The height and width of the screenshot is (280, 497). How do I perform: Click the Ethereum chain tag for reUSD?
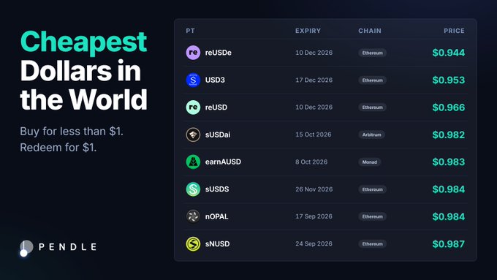point(373,107)
